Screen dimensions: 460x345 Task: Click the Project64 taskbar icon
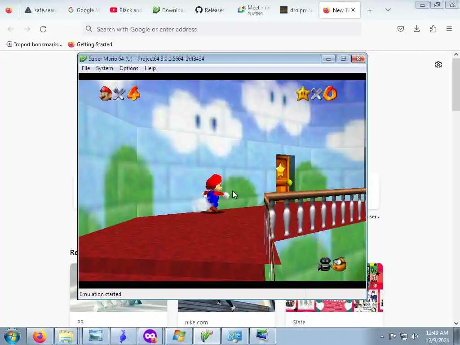(x=207, y=336)
